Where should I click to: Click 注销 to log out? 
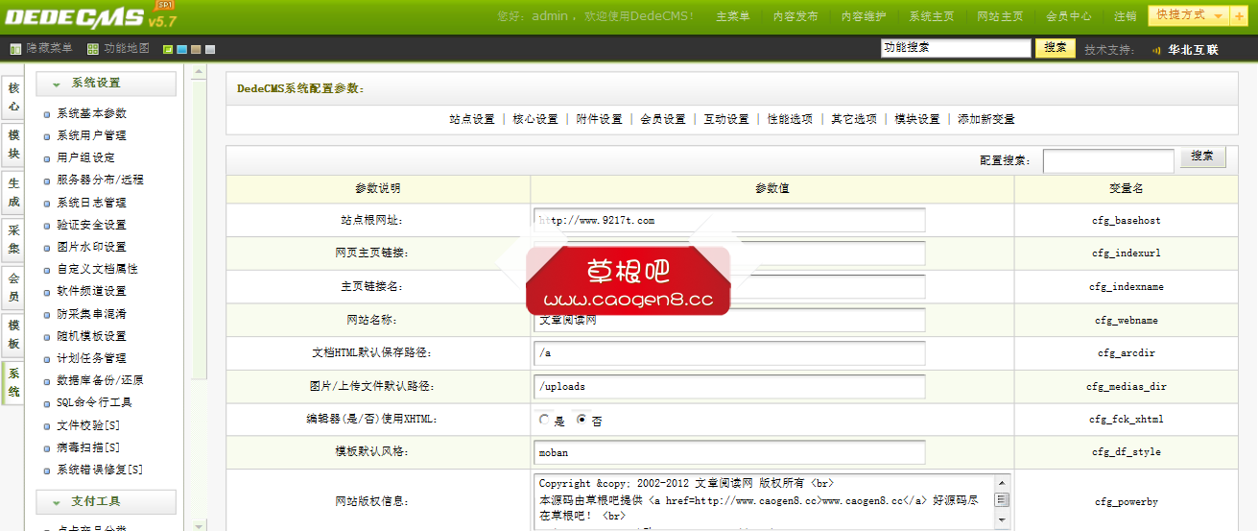pyautogui.click(x=1125, y=16)
